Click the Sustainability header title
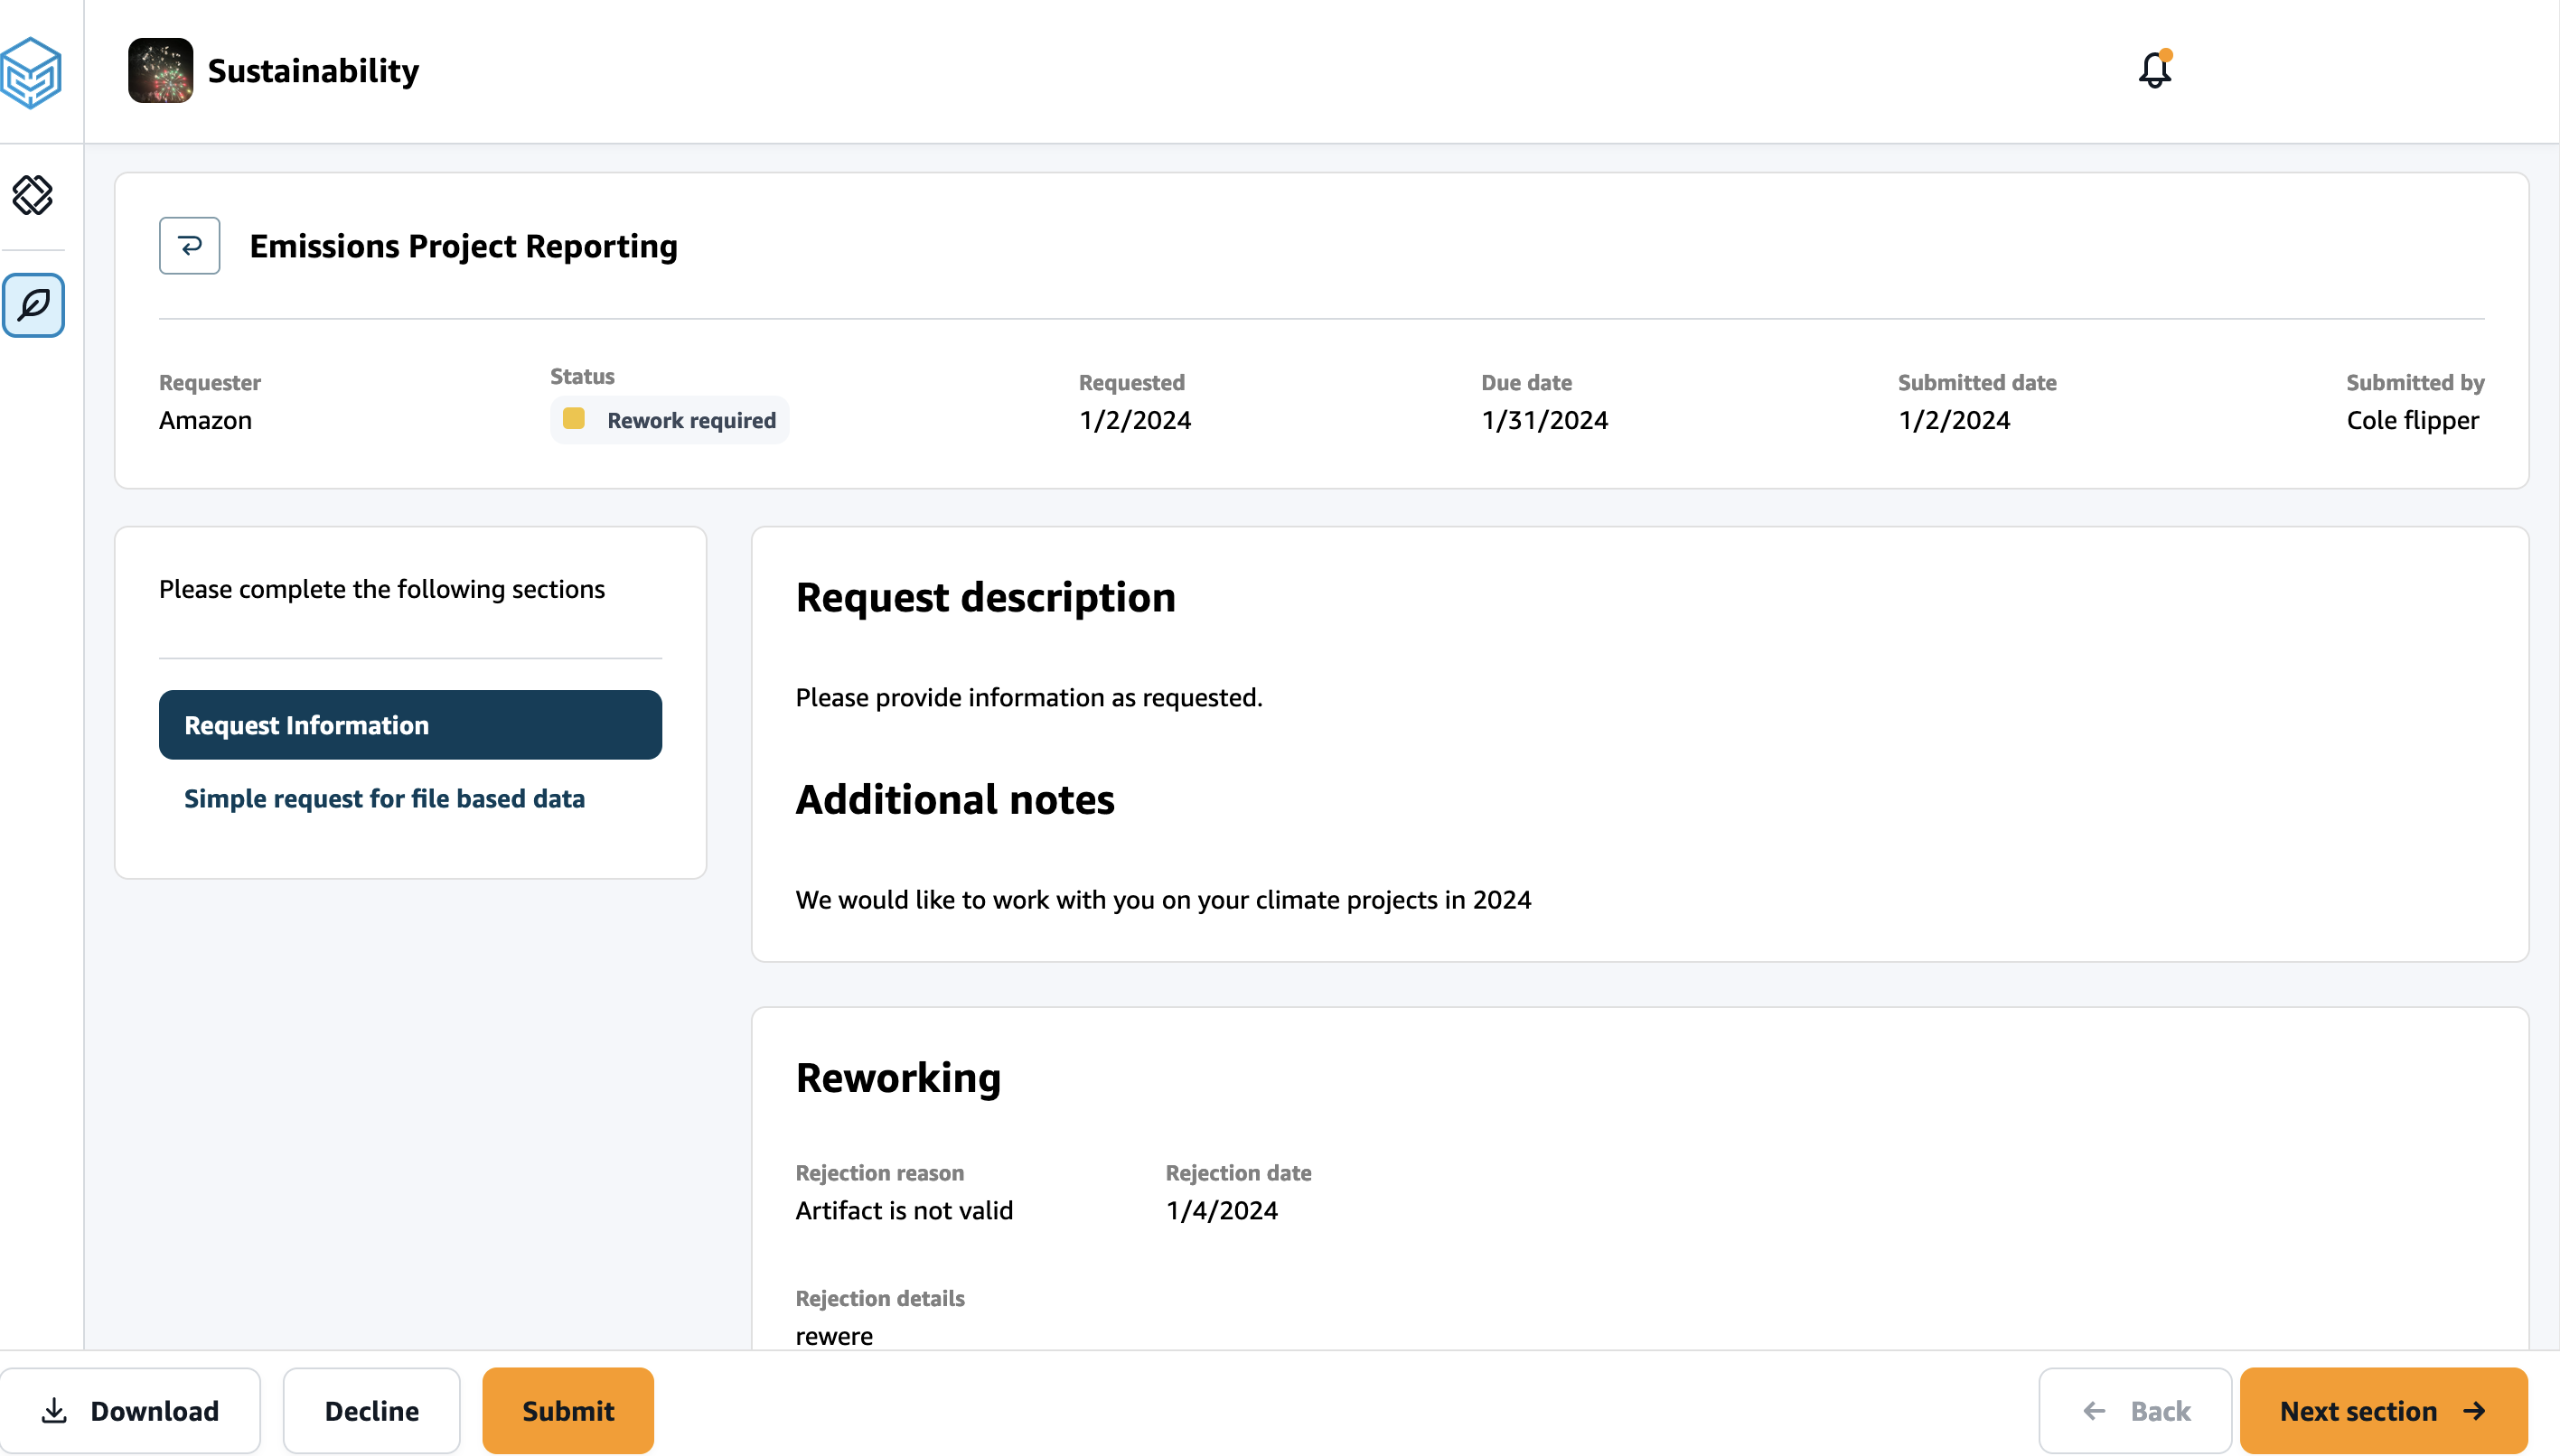Viewport: 2560px width, 1456px height. coord(314,70)
